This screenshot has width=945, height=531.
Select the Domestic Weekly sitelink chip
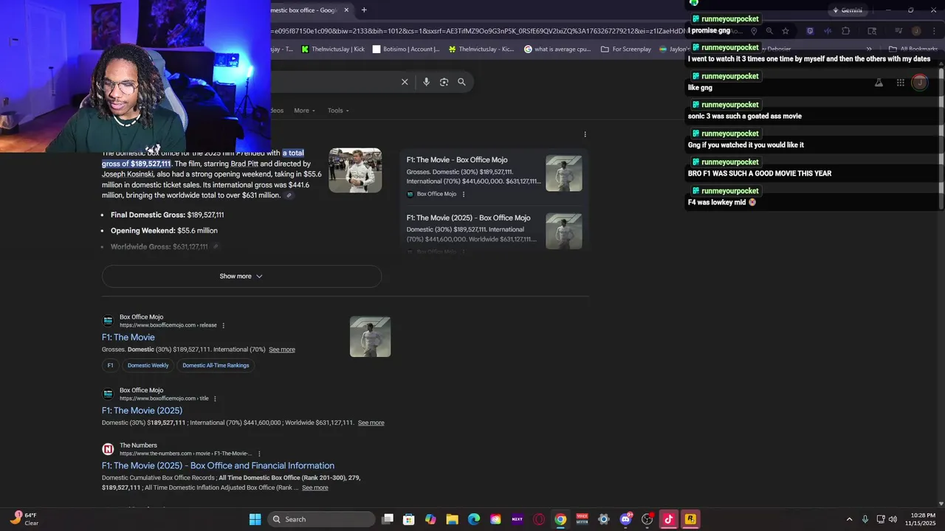(x=148, y=365)
